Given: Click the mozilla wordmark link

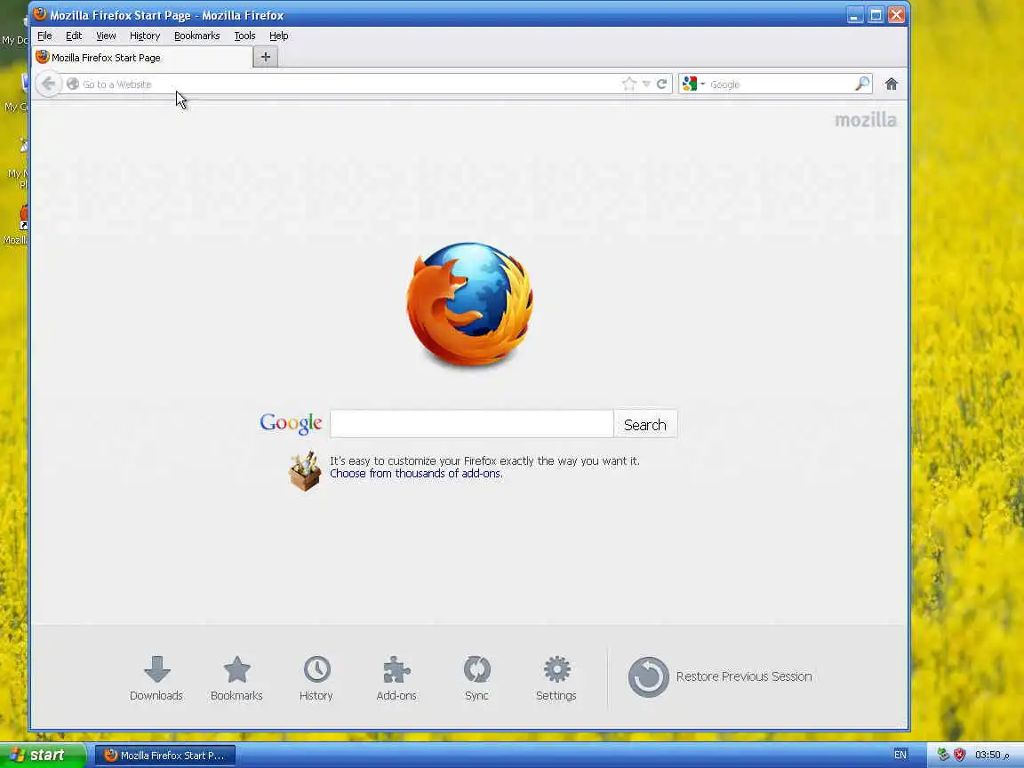Looking at the screenshot, I should coord(866,120).
